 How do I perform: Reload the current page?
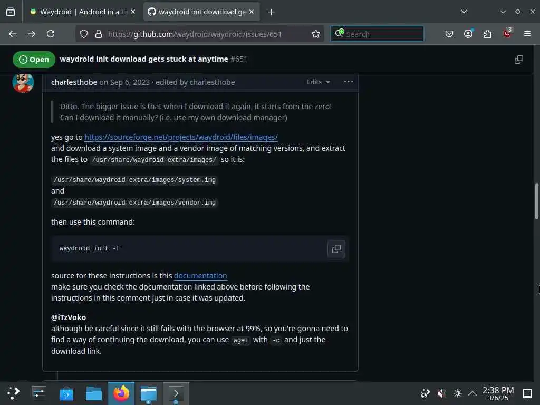click(51, 34)
